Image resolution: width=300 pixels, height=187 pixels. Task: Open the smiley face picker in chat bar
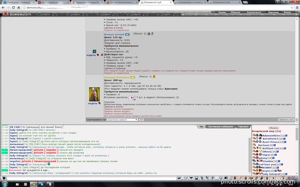[x=220, y=178]
